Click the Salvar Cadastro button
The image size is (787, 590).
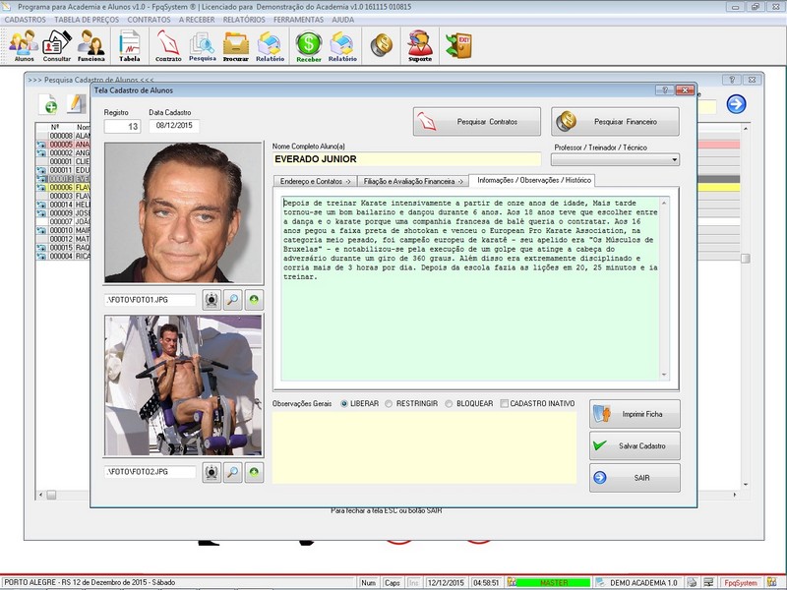click(x=635, y=445)
